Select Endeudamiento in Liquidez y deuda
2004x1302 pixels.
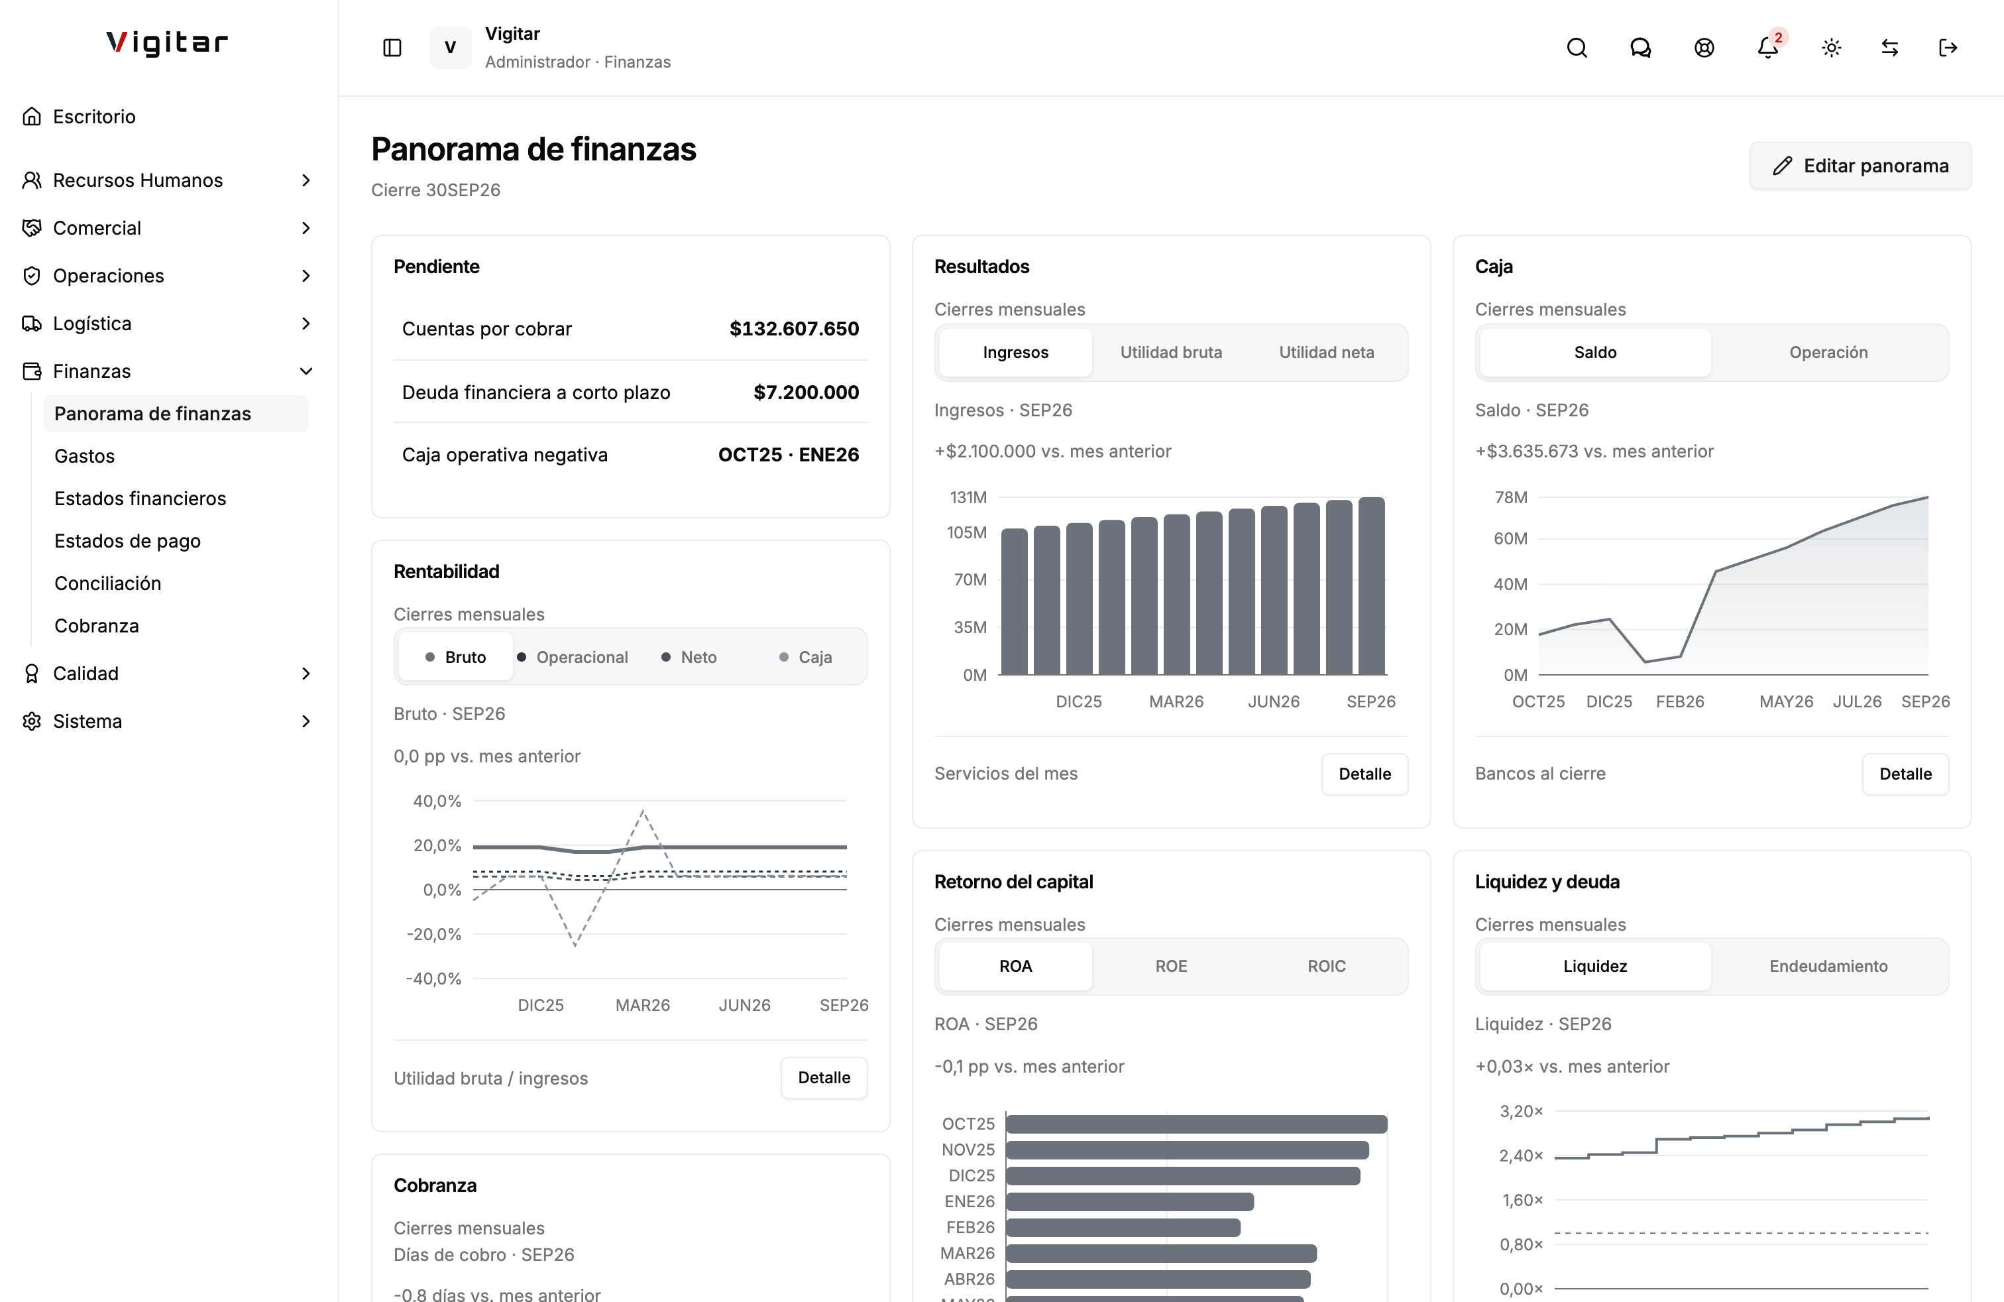pos(1828,966)
